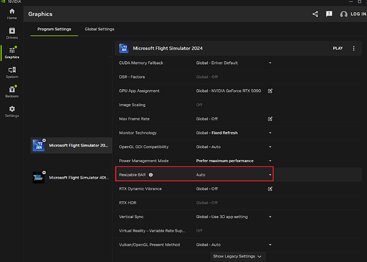Edit RTX Dynamic Vibrance setting
The width and height of the screenshot is (367, 262).
[x=270, y=189]
